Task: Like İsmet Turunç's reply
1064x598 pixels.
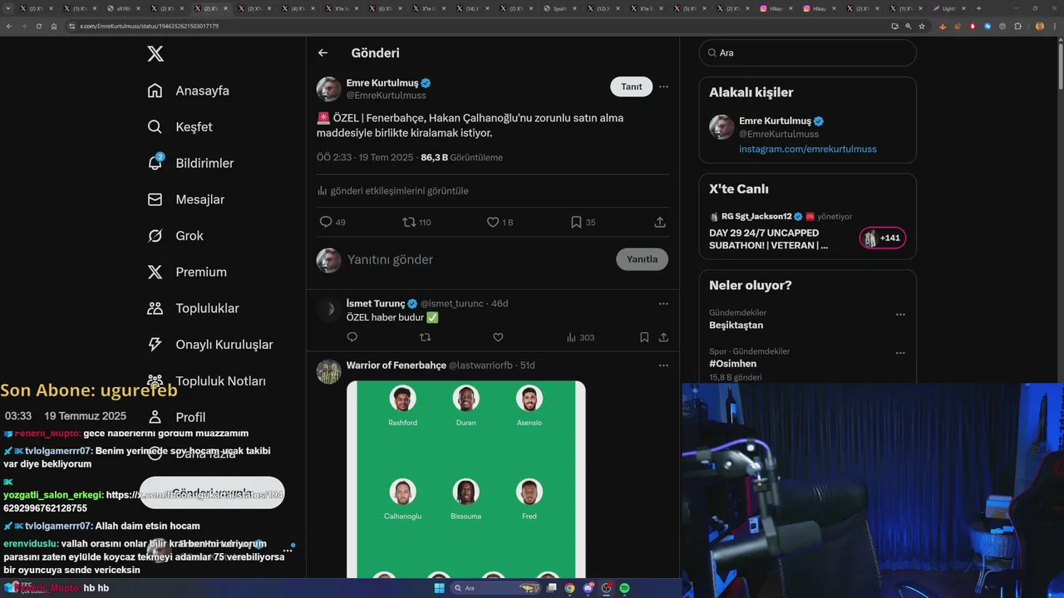Action: pos(498,337)
